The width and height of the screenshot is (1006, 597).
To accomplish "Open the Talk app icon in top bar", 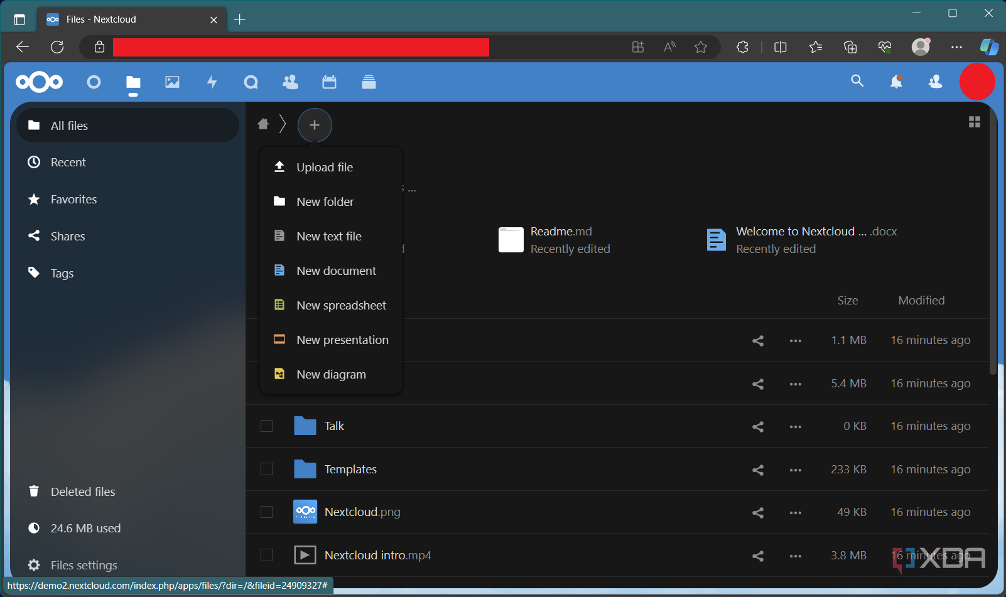I will 251,82.
